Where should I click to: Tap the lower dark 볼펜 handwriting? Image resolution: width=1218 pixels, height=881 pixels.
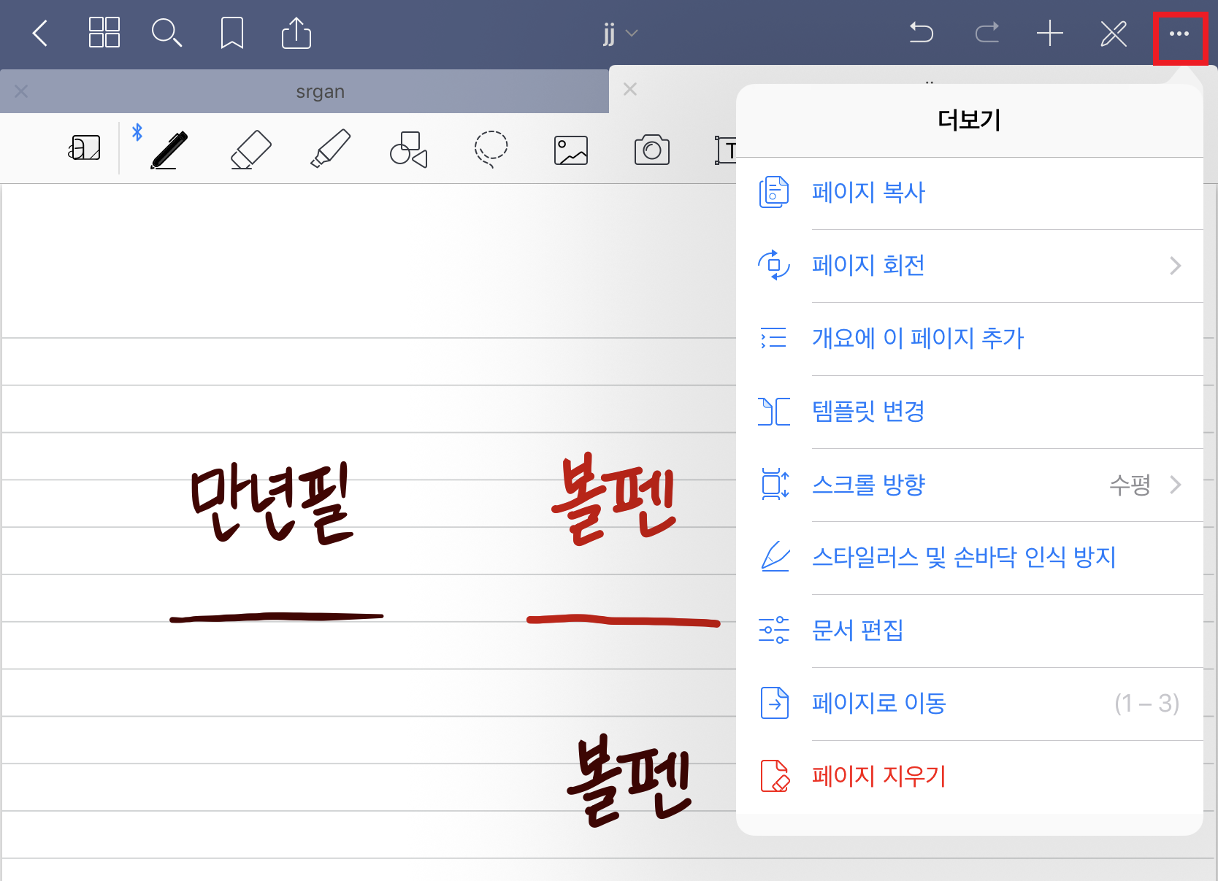click(x=629, y=781)
